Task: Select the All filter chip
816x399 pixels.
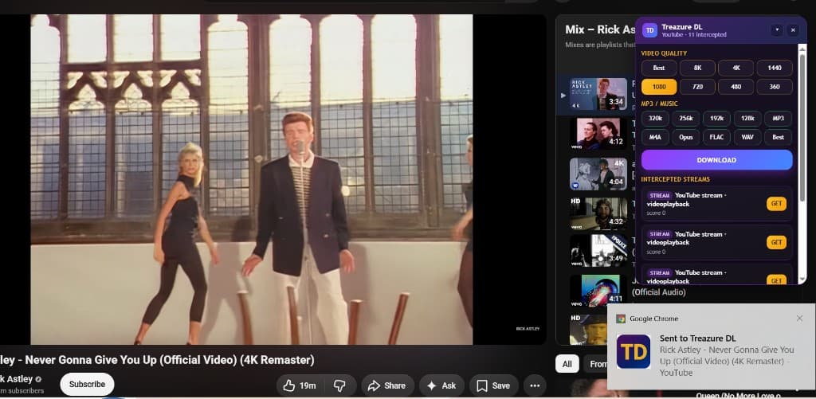Action: 567,364
